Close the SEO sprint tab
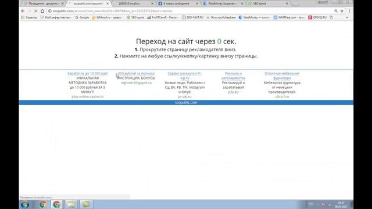This screenshot has height=209, width=372. (287, 3)
